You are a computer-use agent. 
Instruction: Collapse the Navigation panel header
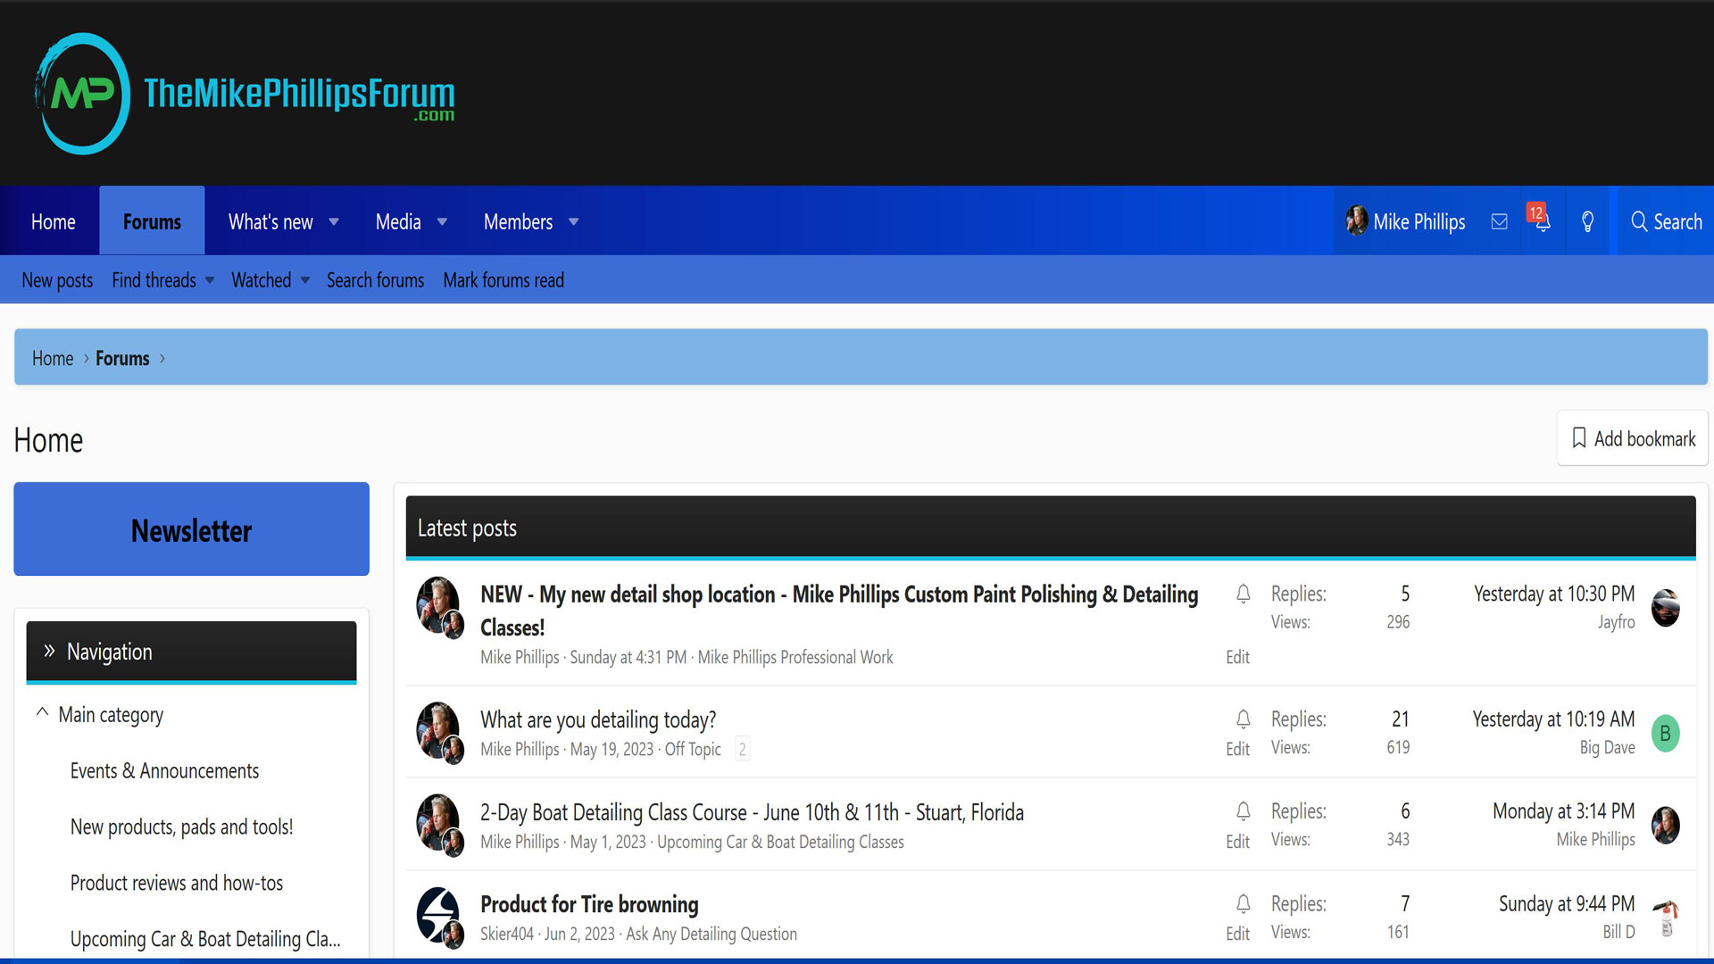(x=191, y=652)
